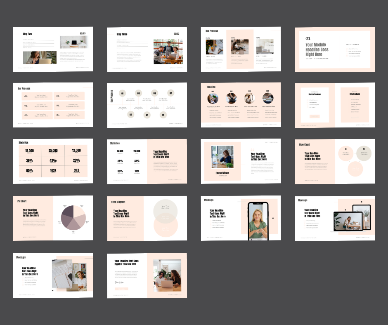This screenshot has width=388, height=325.
Task: Open the "Step Two" slide thumbnail
Action: point(53,49)
